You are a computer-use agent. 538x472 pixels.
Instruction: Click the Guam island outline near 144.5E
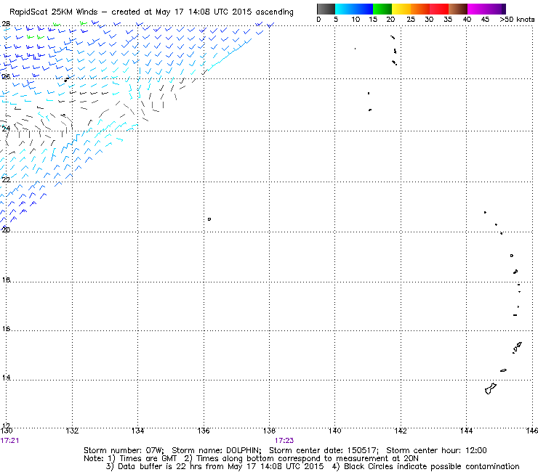491,388
